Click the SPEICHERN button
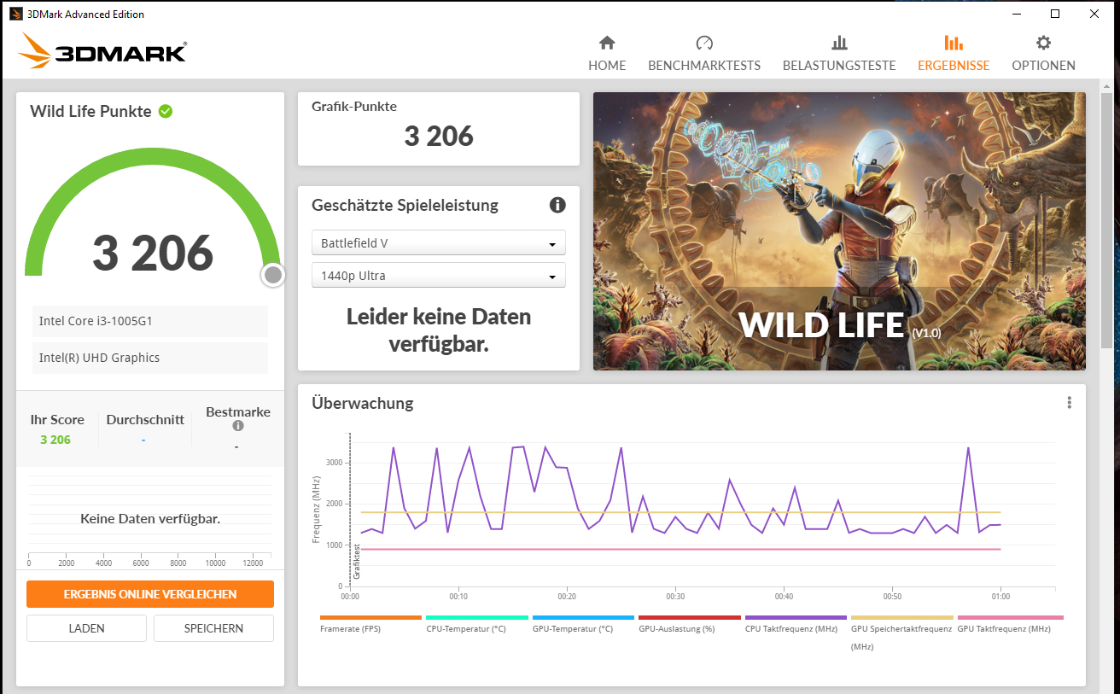This screenshot has width=1120, height=694. [213, 628]
